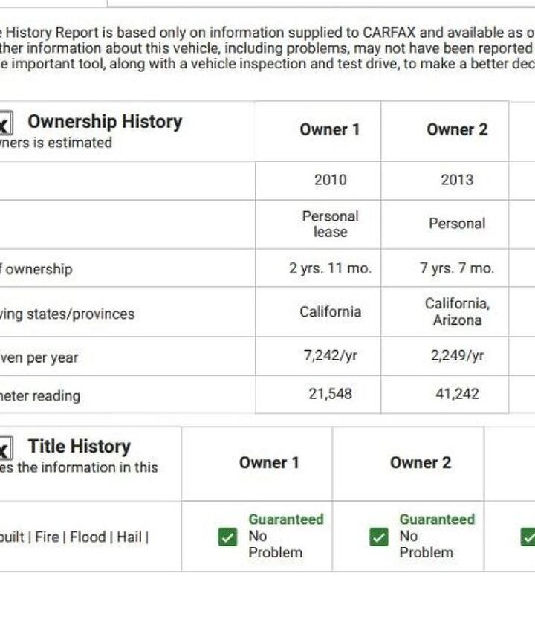
Task: Click Owner 1 header in Title History
Action: pyautogui.click(x=269, y=463)
